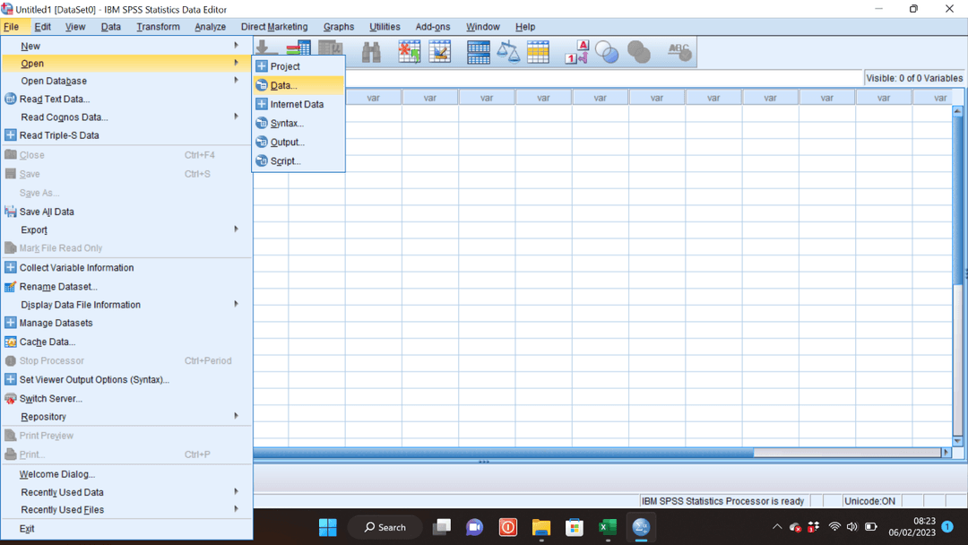Screen dimensions: 968x545
Task: Click Rename Dataset... menu entry
Action: pos(127,286)
